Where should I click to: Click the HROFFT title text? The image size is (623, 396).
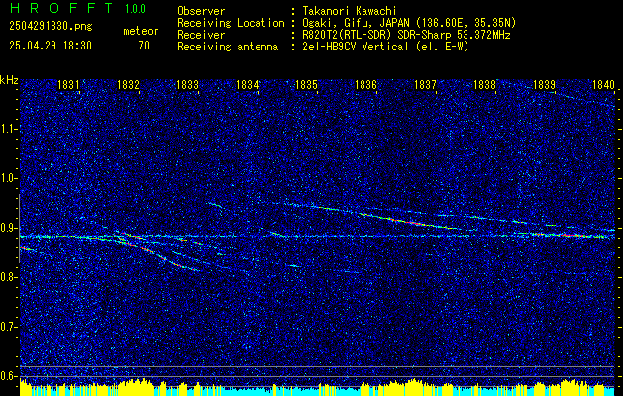point(61,8)
